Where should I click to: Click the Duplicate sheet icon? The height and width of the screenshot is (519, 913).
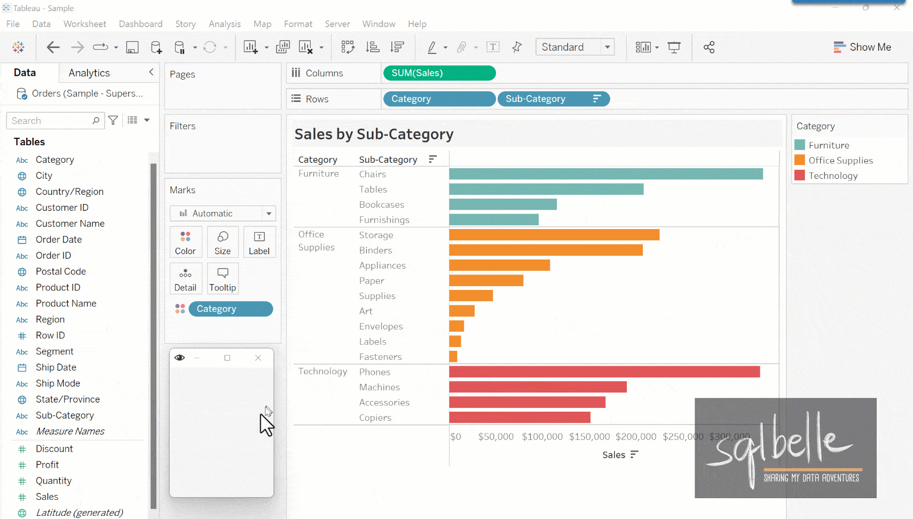tap(283, 47)
